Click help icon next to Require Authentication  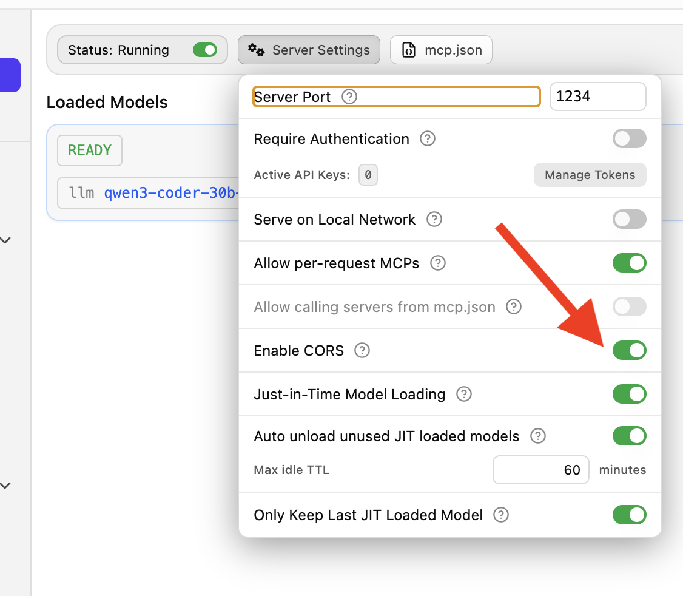[428, 139]
